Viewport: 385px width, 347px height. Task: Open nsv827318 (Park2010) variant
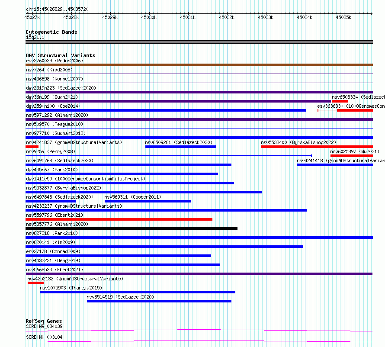52,233
